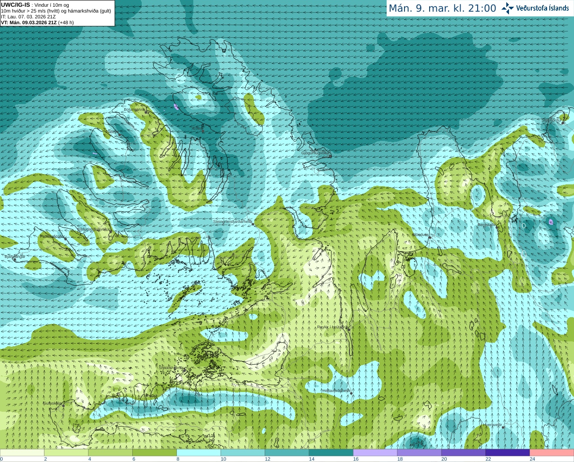The height and width of the screenshot is (462, 574).
Task: Click the Blönduós station label
Action: tap(421, 235)
